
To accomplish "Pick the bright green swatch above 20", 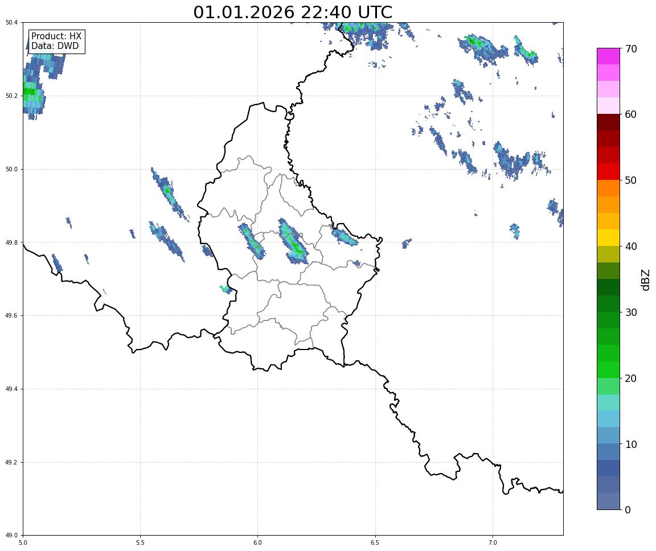I will point(608,370).
